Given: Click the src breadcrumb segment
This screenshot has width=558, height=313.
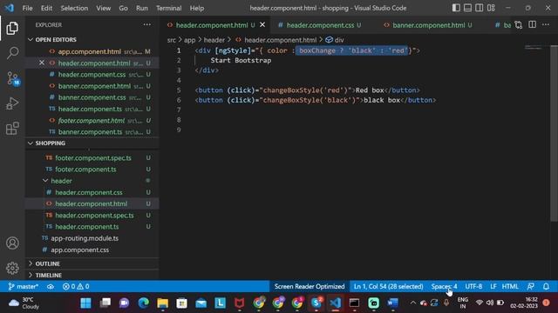Looking at the screenshot, I should pyautogui.click(x=172, y=40).
